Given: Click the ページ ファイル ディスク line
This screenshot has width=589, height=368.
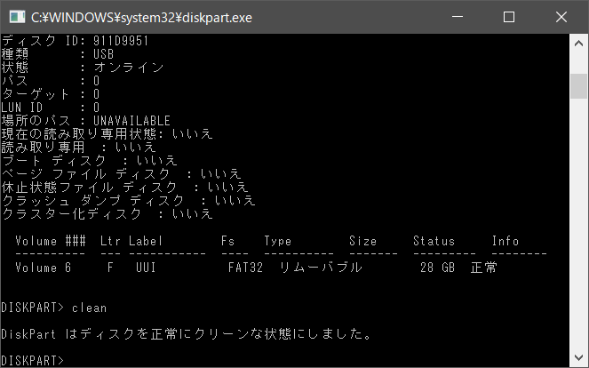Looking at the screenshot, I should (x=121, y=174).
